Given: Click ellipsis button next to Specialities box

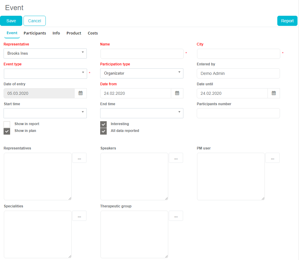Looking at the screenshot, I should pos(79,216).
